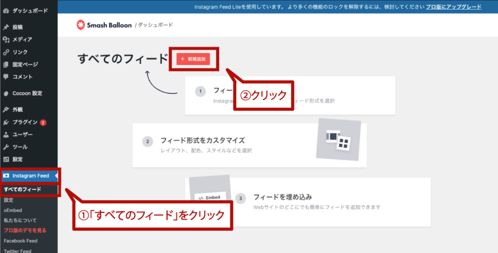The width and height of the screenshot is (498, 253).
Task: Click the フィード形式をカスタマイズ card title
Action: click(x=203, y=140)
